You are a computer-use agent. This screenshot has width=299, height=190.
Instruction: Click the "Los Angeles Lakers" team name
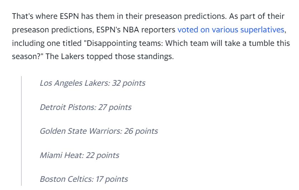point(74,83)
